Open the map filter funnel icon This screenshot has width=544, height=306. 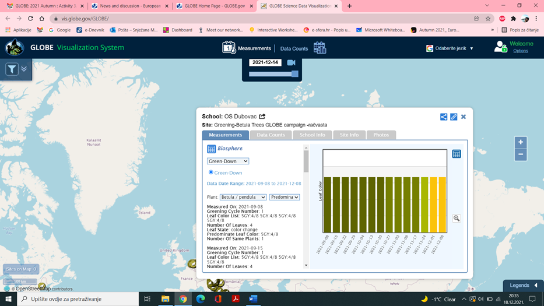coord(12,69)
